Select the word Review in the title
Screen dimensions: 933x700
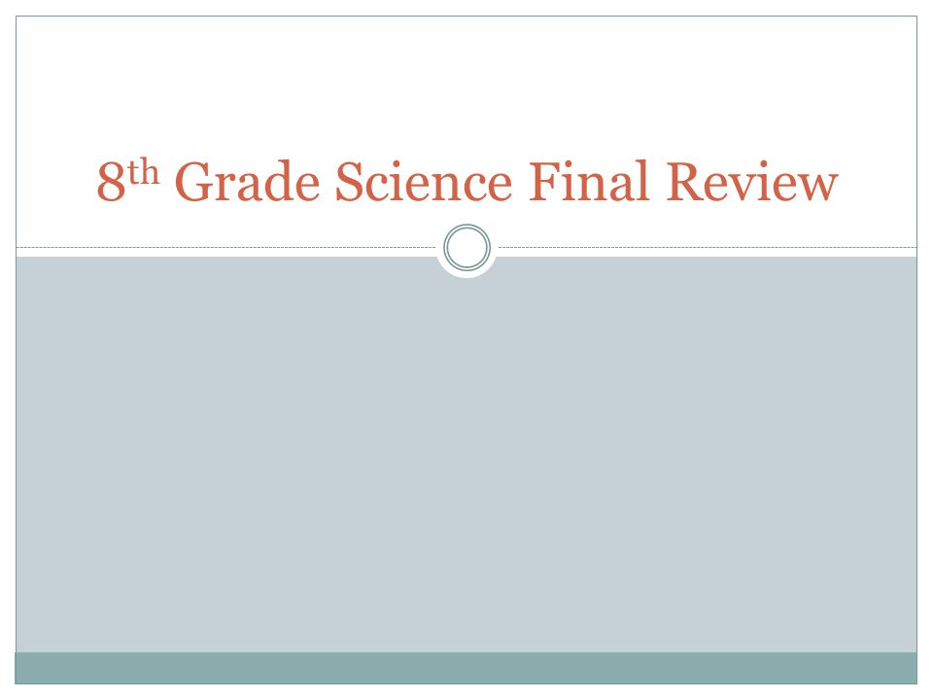point(752,182)
